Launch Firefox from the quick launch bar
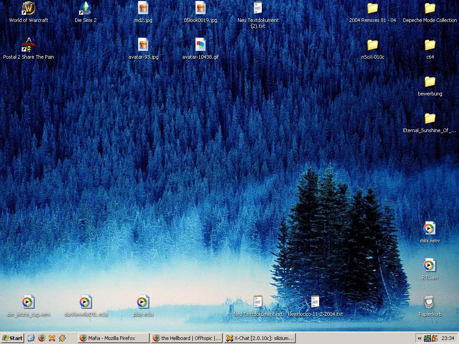 pyautogui.click(x=42, y=338)
